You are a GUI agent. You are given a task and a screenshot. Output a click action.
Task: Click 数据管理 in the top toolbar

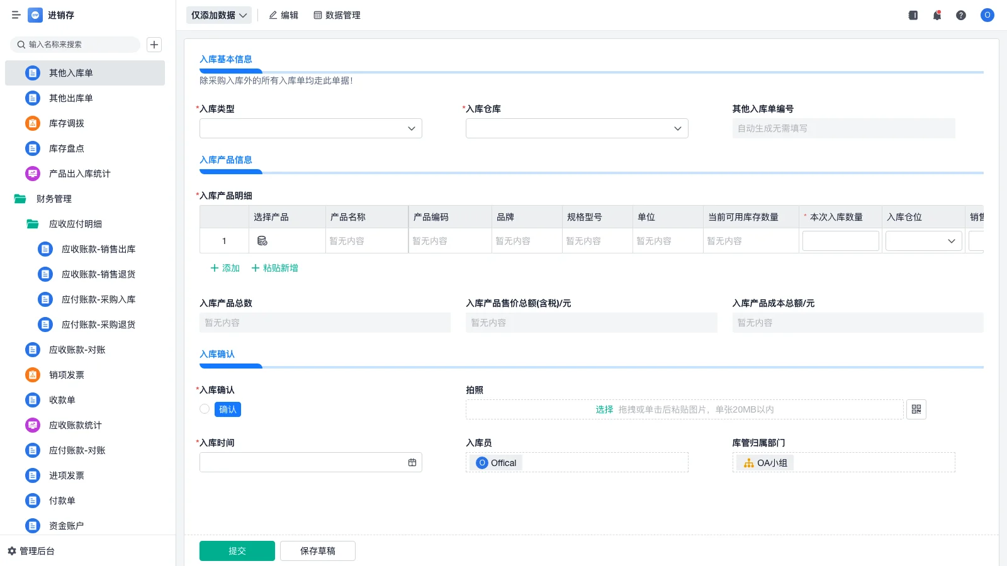337,15
